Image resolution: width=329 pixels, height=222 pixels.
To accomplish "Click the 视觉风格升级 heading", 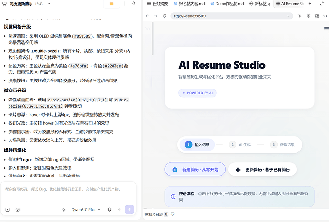I will pos(17,27).
